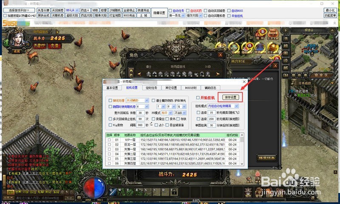Check the row 04 失落二层 checkbox
Viewport: 340px width, 204px height.
pyautogui.click(x=109, y=154)
